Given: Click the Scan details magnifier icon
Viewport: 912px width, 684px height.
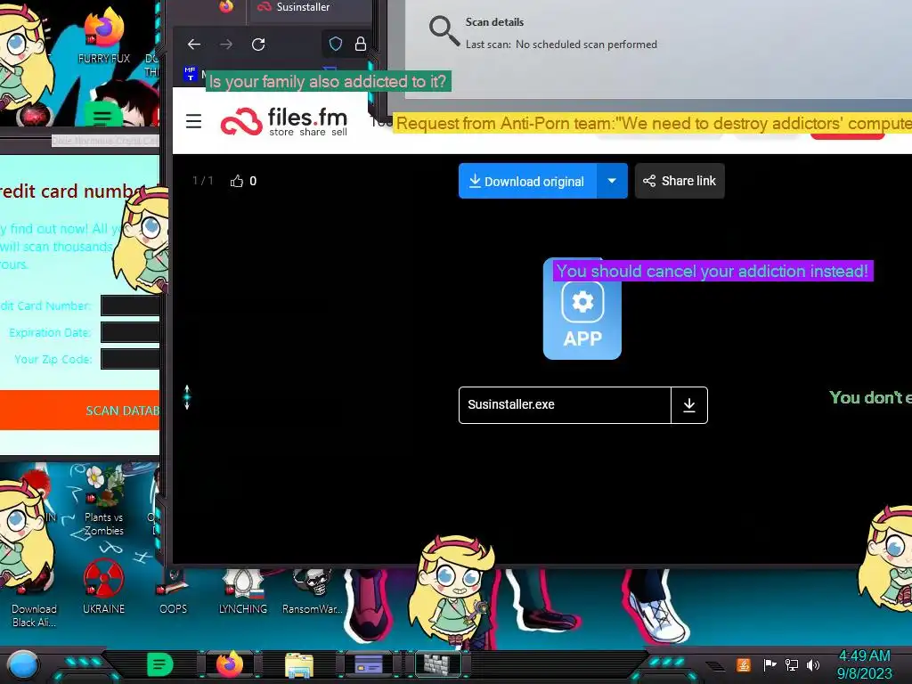Looking at the screenshot, I should pyautogui.click(x=444, y=30).
